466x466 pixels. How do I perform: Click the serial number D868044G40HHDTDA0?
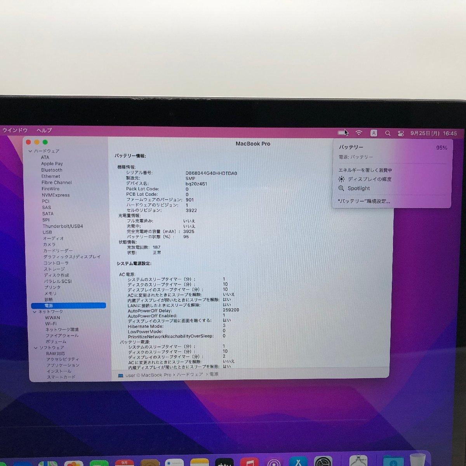click(211, 173)
